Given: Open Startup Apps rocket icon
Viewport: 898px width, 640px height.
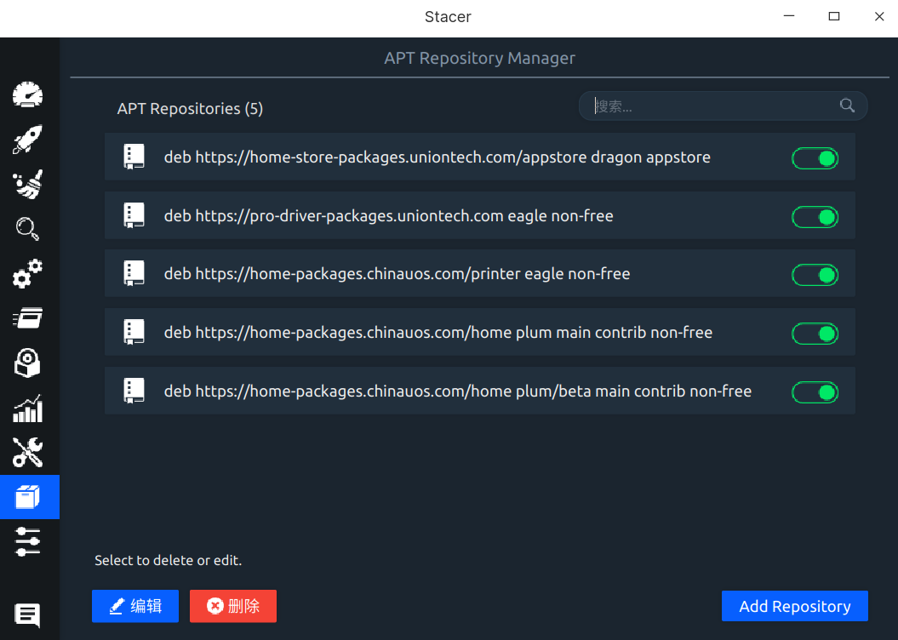Looking at the screenshot, I should point(27,140).
